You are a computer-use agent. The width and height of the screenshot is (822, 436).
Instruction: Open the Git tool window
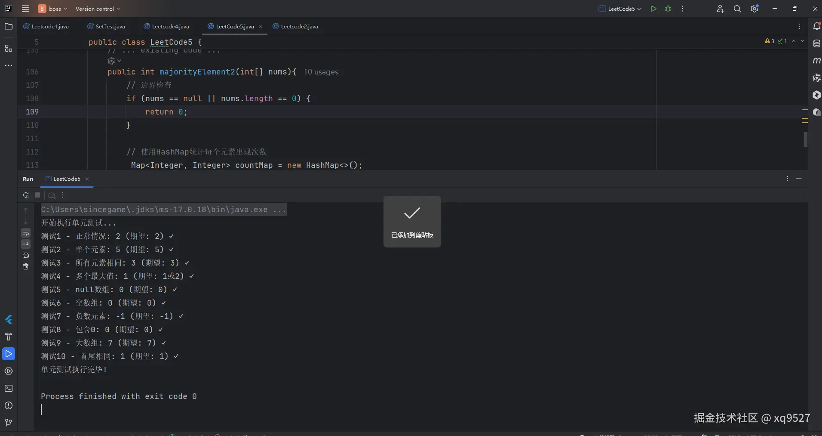click(9, 422)
